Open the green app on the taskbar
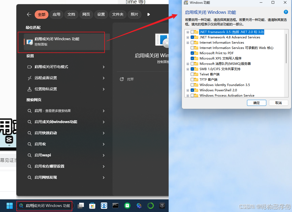 coord(127,205)
